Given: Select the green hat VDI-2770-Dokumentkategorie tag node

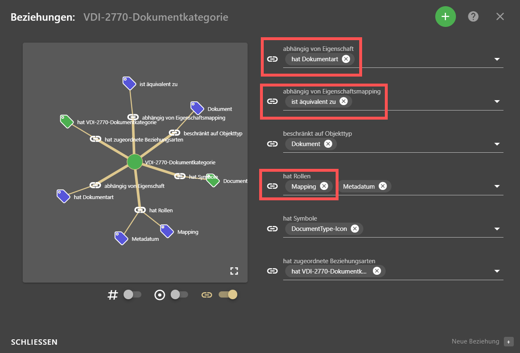Looking at the screenshot, I should (x=67, y=122).
